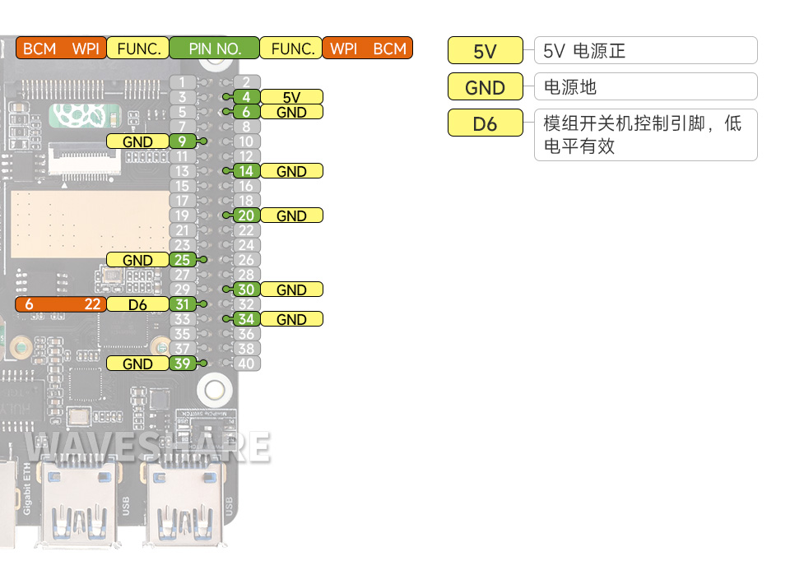Toggle the GND label on pin 9

(x=137, y=141)
